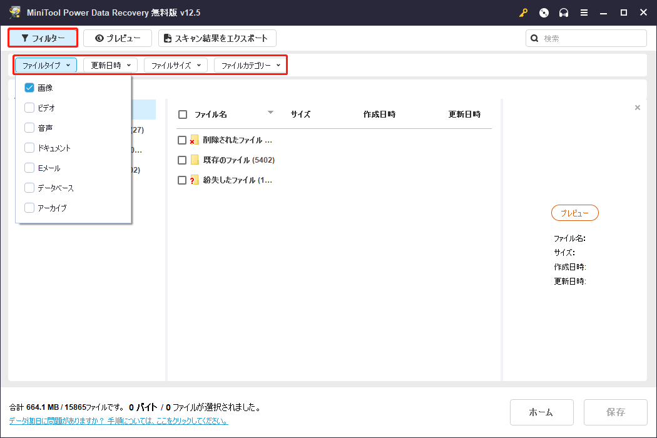The height and width of the screenshot is (438, 657).
Task: Open the ファイルサイズ dropdown
Action: 176,65
